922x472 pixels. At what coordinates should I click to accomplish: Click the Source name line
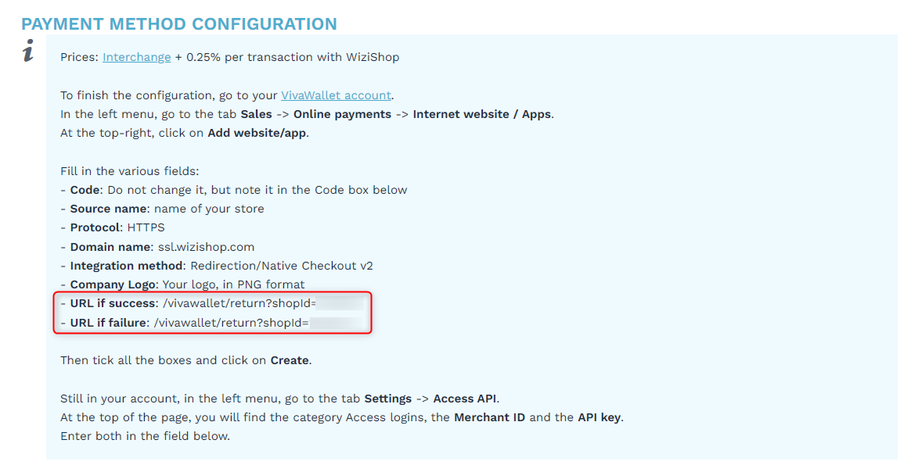162,209
